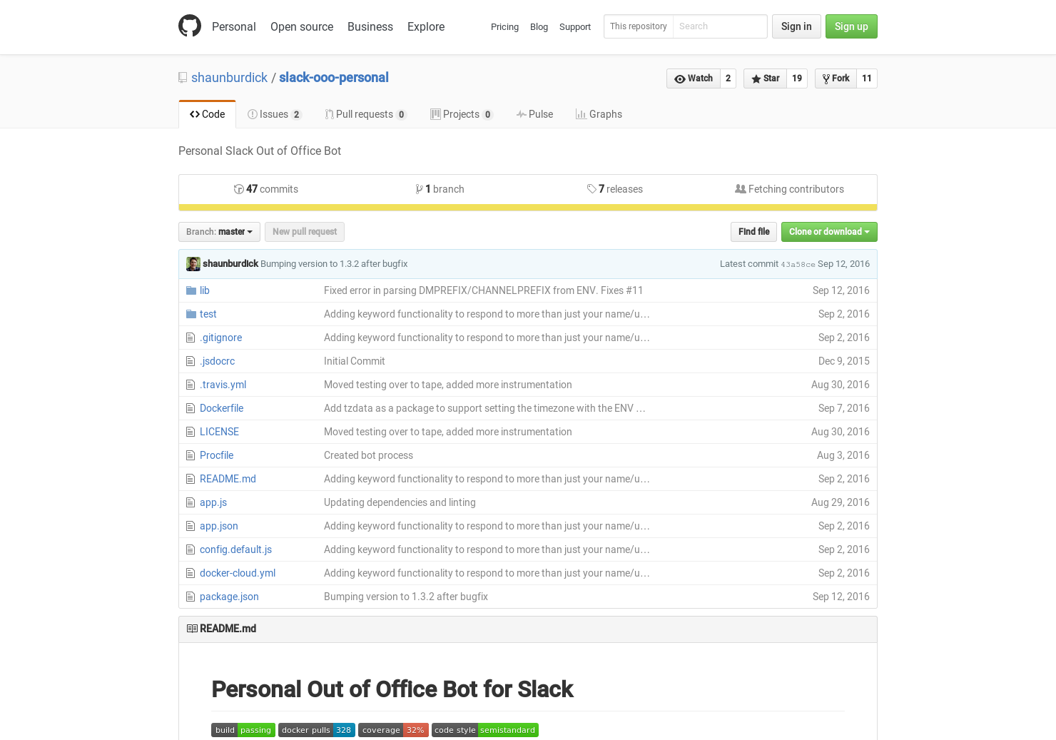Open the This repository search scope selector
The width and height of the screenshot is (1056, 740).
click(638, 26)
